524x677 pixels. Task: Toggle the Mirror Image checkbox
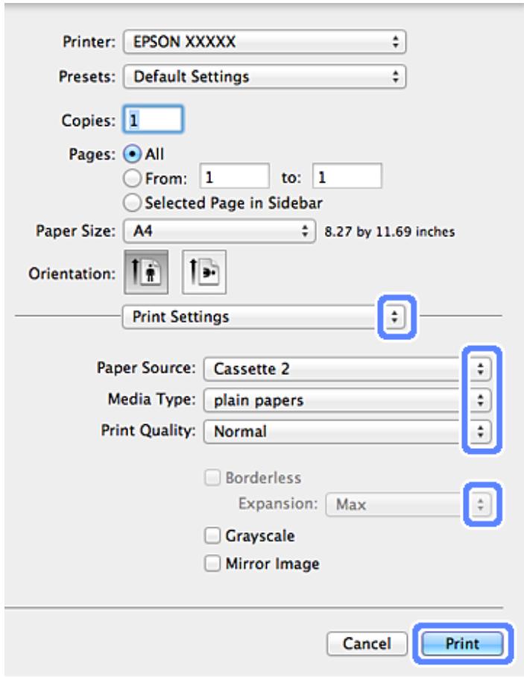tap(213, 564)
